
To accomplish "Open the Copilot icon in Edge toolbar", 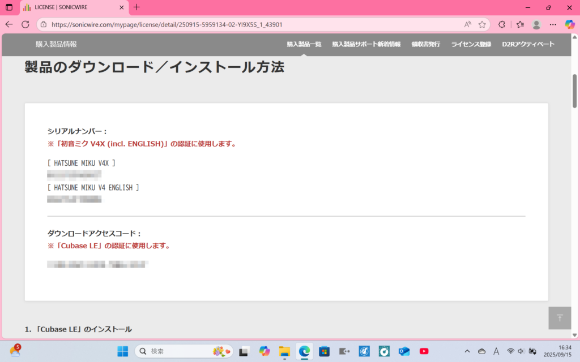I will pos(570,24).
